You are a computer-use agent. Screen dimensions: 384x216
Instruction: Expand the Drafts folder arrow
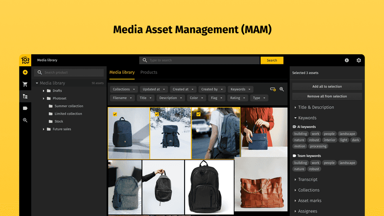pyautogui.click(x=44, y=91)
